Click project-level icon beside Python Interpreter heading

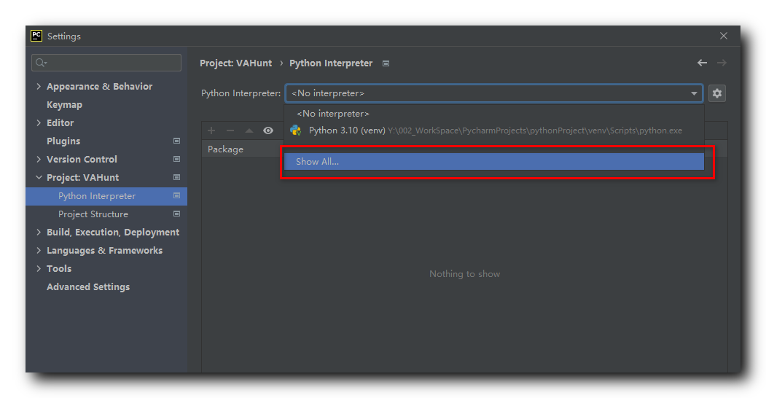tap(386, 63)
